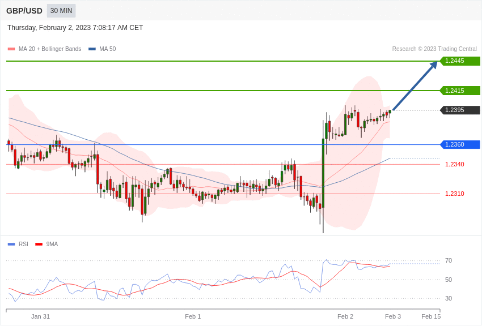Click the RSI 70 level label
Screen dimensions: 482x326
click(449, 261)
